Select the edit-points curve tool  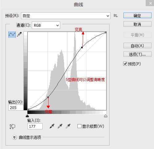coord(12,34)
